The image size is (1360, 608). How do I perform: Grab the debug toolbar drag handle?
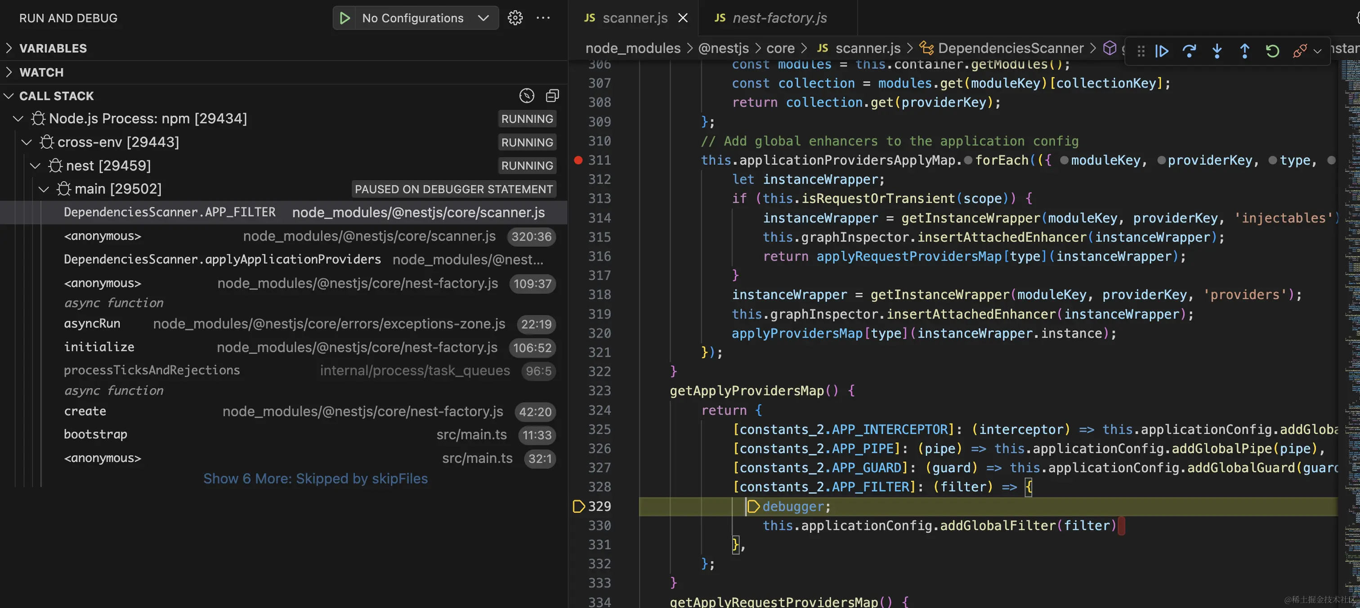[x=1141, y=51]
